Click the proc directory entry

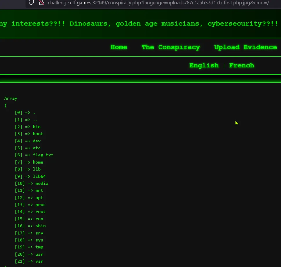coord(40,205)
